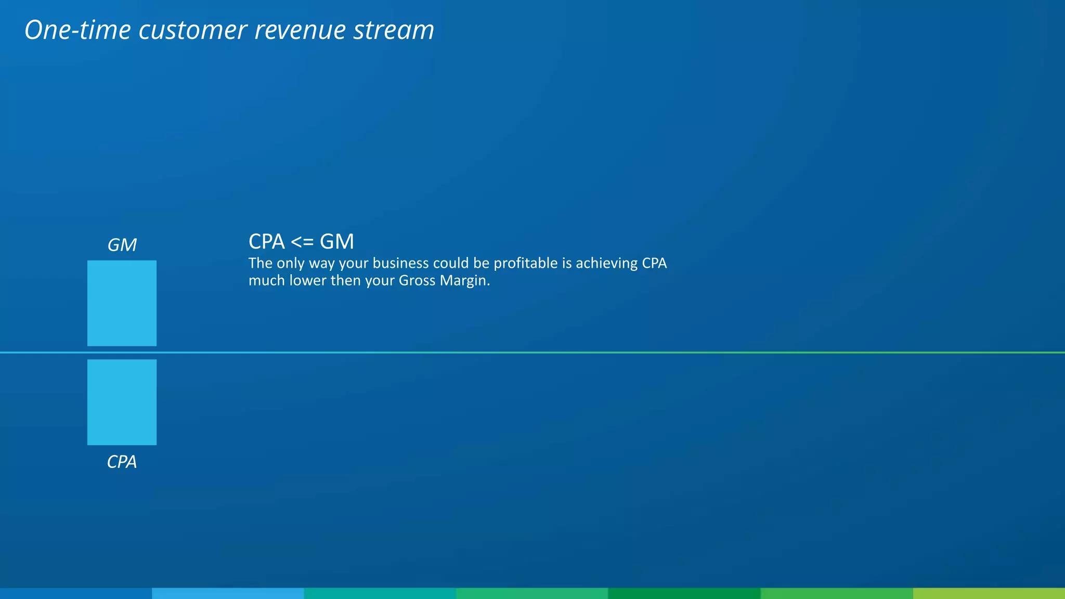Select the 'CPA' label below the bar
Image resolution: width=1065 pixels, height=599 pixels.
pyautogui.click(x=122, y=462)
